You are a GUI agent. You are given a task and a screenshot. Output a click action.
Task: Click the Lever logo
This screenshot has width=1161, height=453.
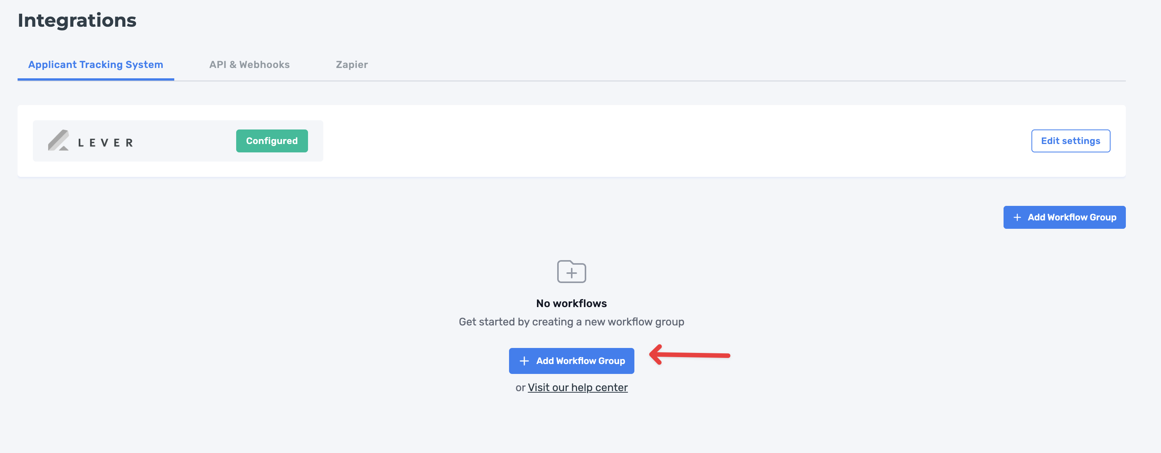pos(91,141)
